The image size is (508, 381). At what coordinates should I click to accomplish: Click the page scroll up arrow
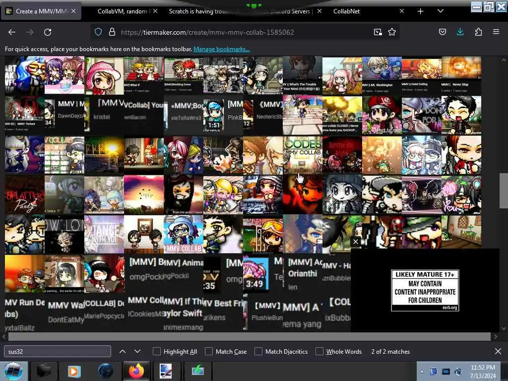point(503,60)
